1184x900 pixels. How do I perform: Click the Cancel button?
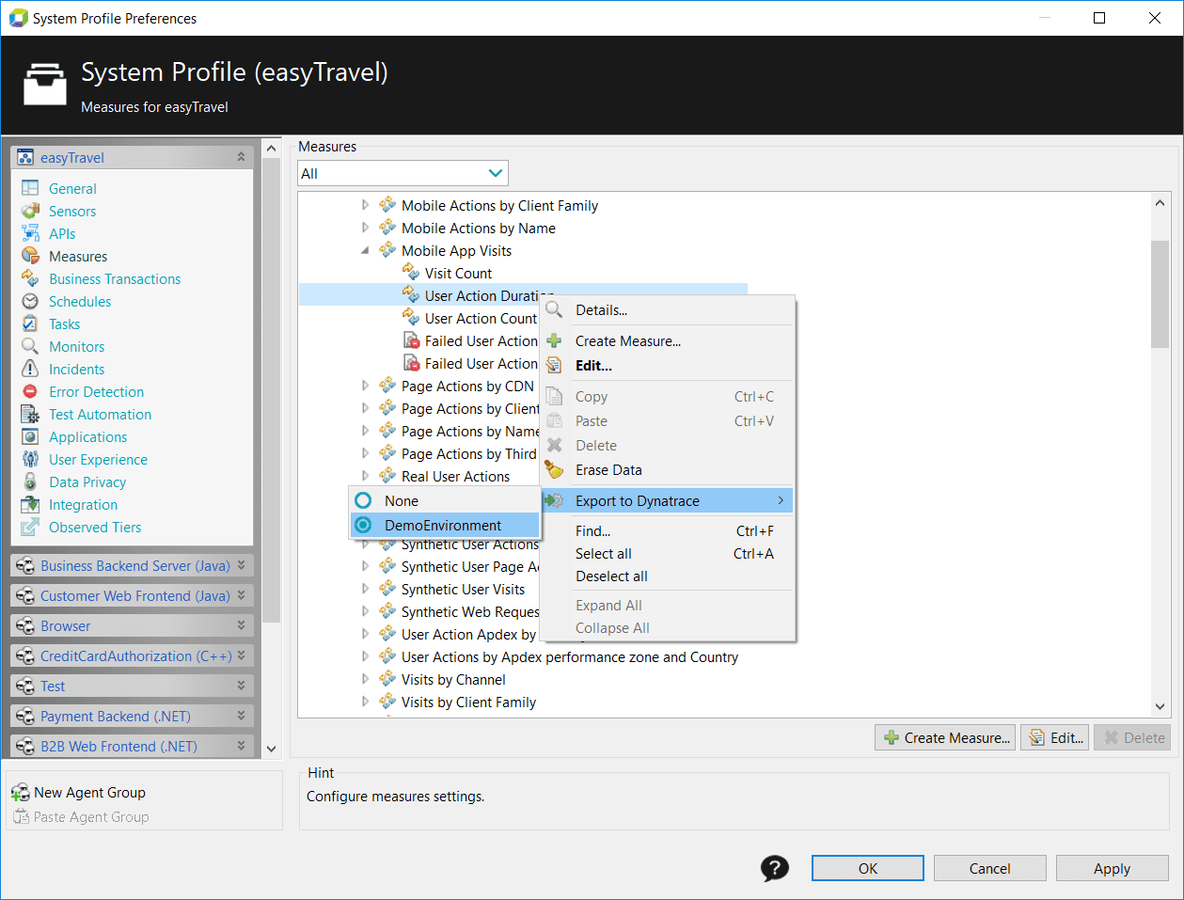(989, 868)
